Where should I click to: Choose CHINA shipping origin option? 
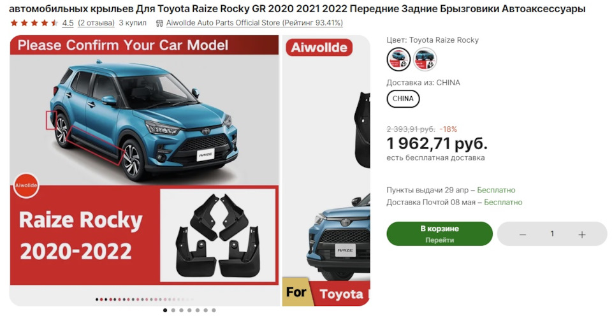(403, 99)
